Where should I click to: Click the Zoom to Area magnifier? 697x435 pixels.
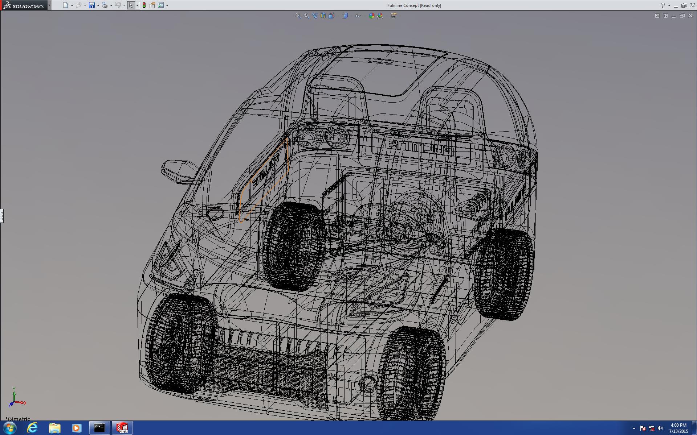[306, 16]
